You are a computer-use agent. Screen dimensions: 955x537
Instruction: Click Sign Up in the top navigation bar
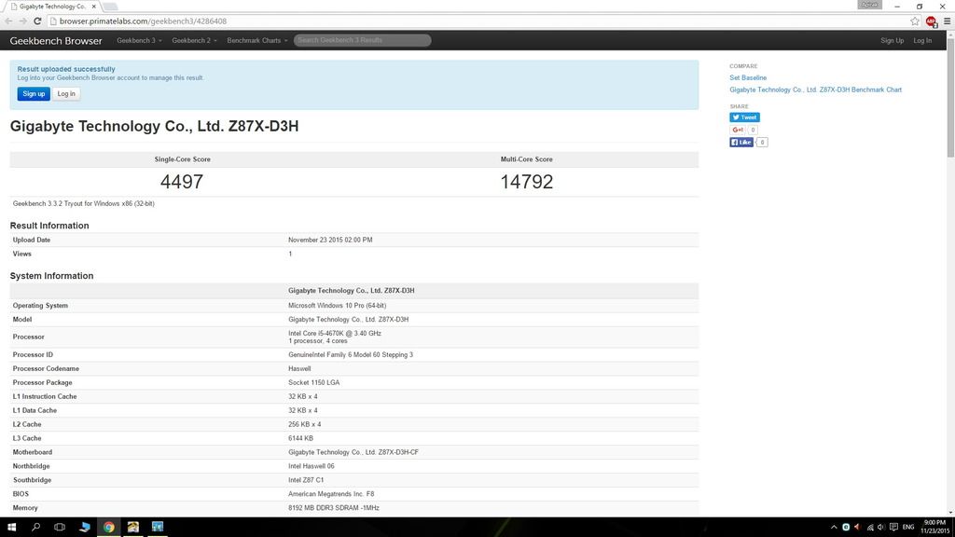coord(892,41)
